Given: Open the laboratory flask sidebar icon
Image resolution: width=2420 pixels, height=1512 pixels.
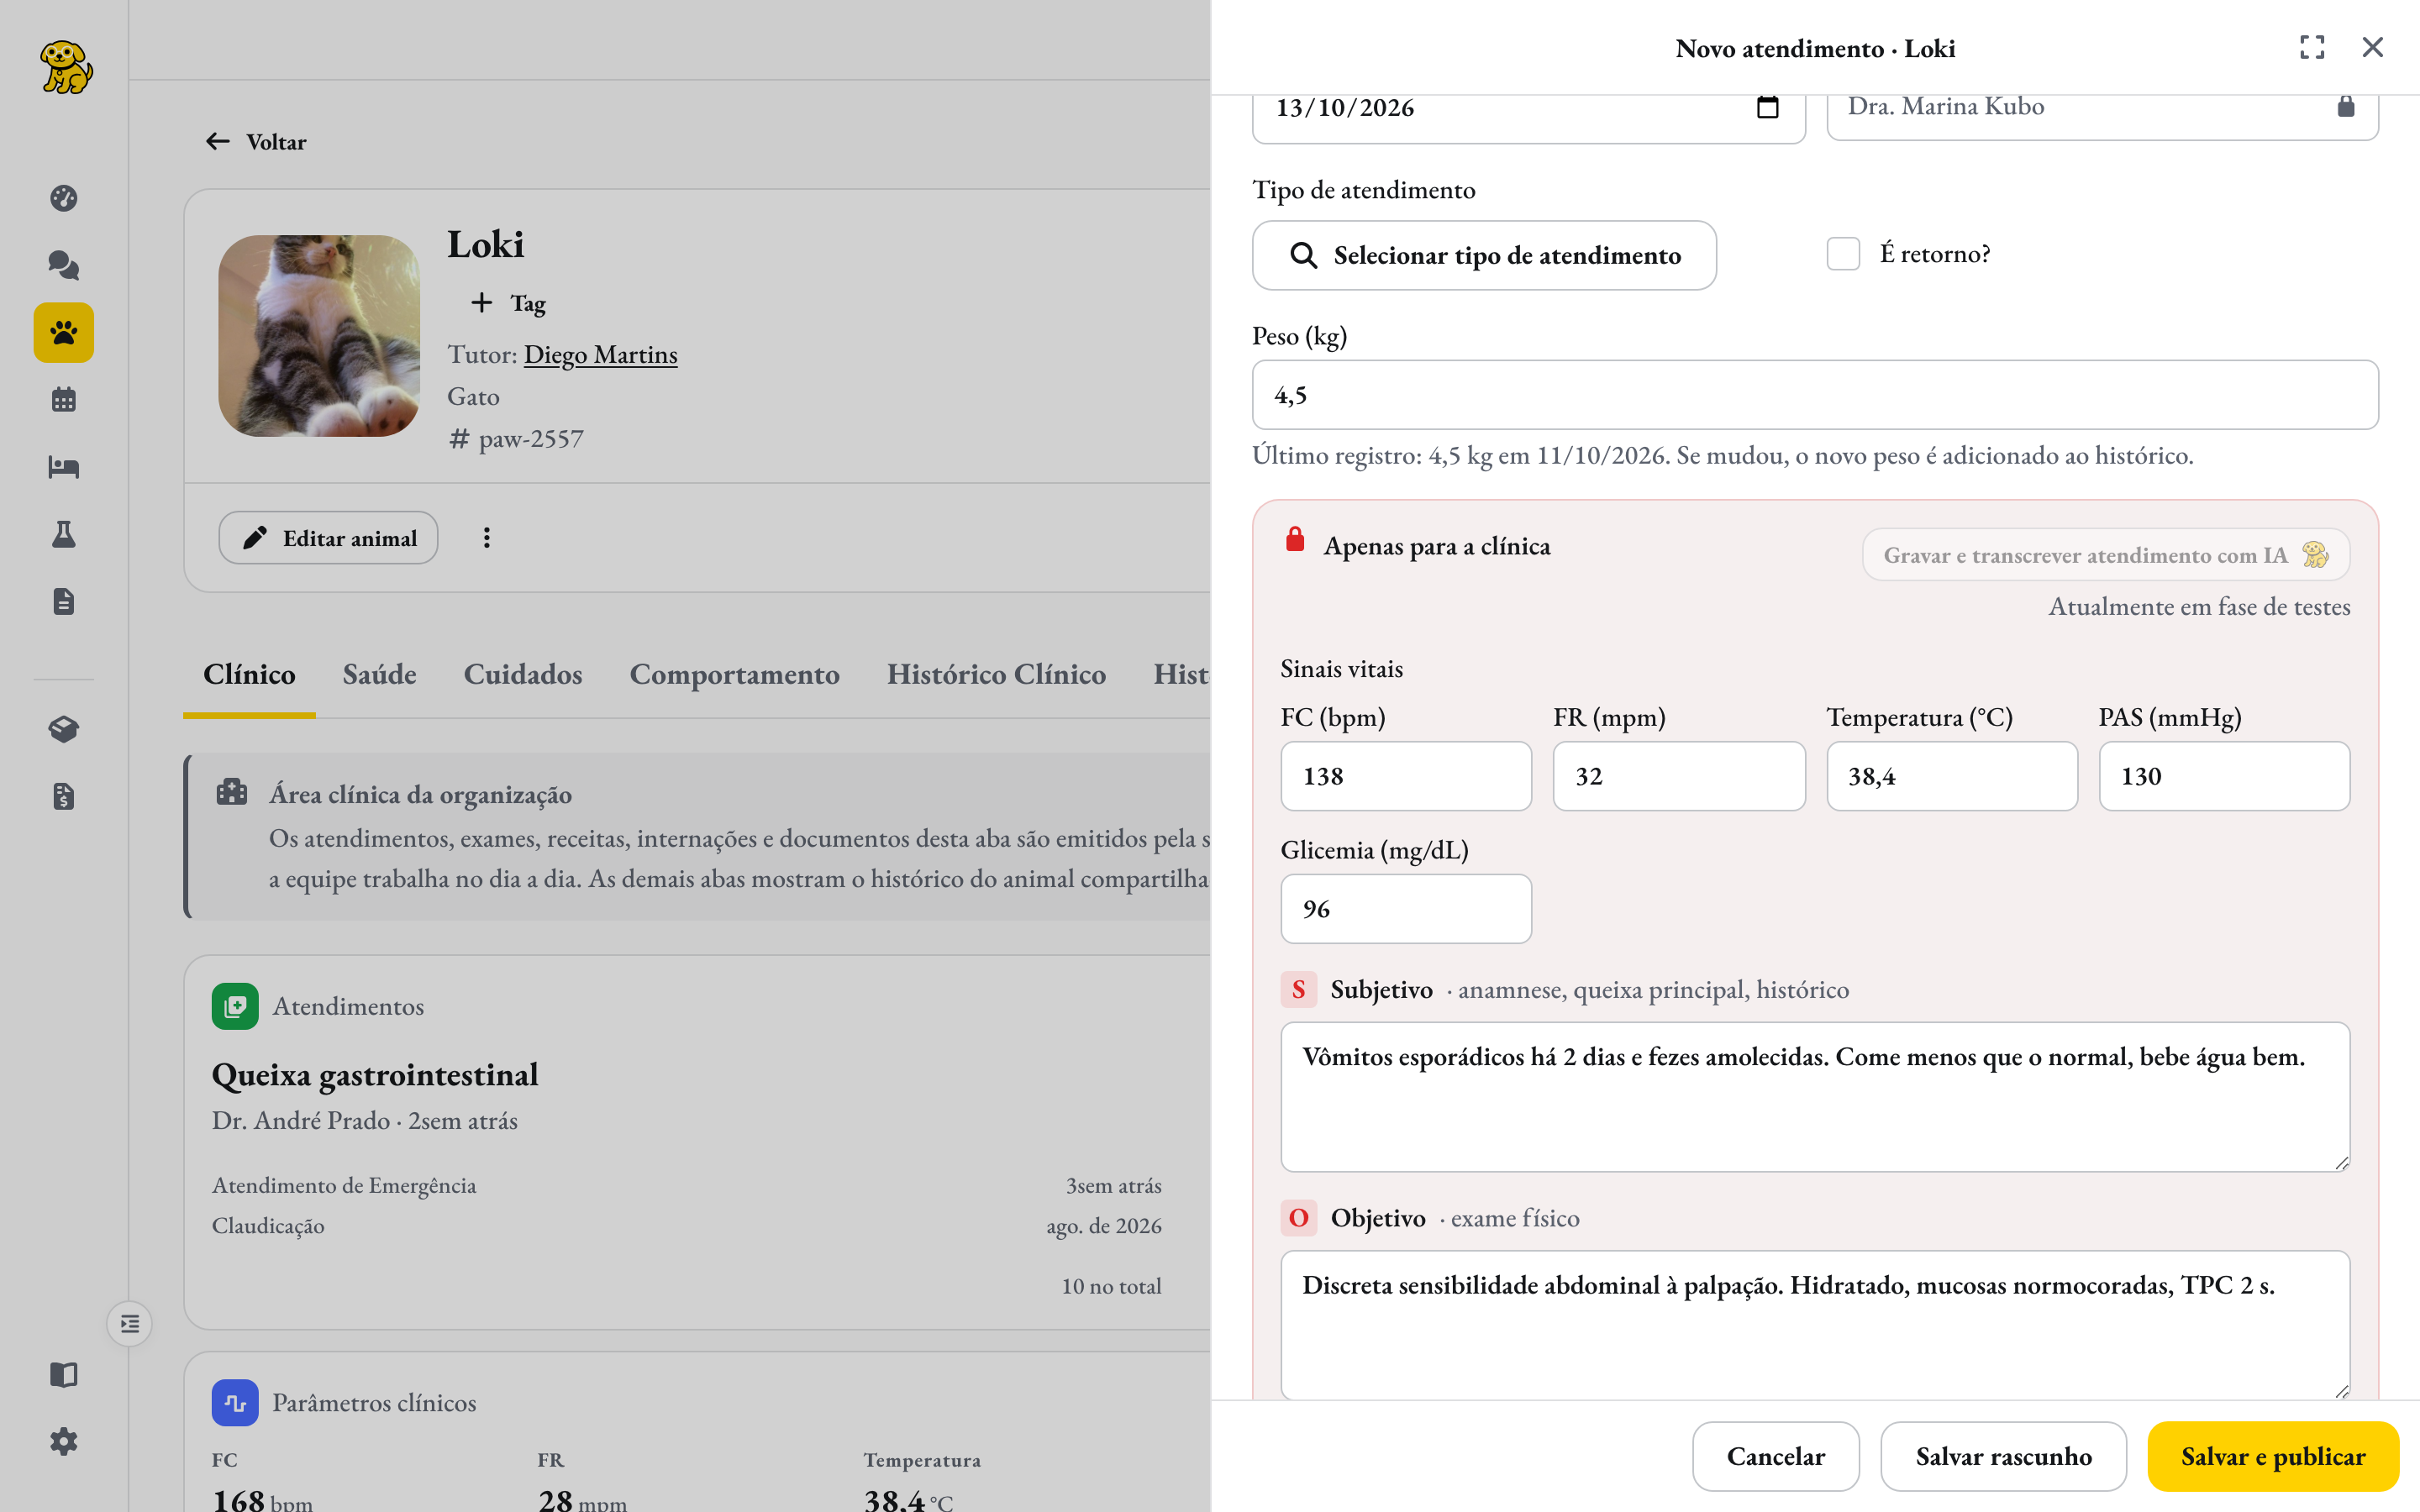Looking at the screenshot, I should tap(63, 534).
